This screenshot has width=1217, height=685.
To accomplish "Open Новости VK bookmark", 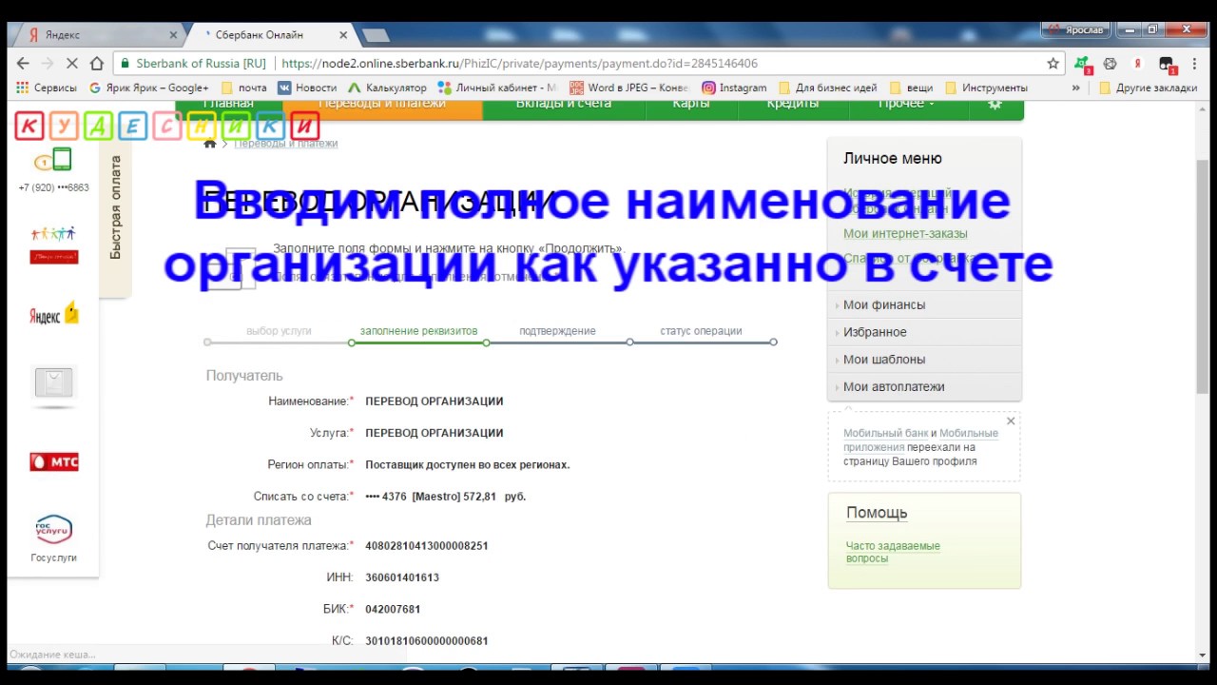I will [x=307, y=88].
